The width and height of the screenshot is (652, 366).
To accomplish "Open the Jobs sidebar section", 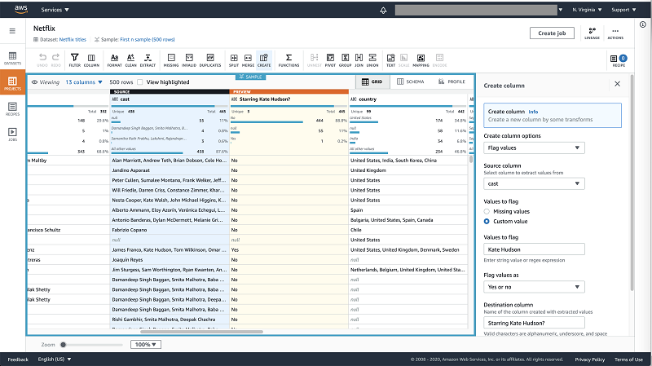I will point(12,134).
